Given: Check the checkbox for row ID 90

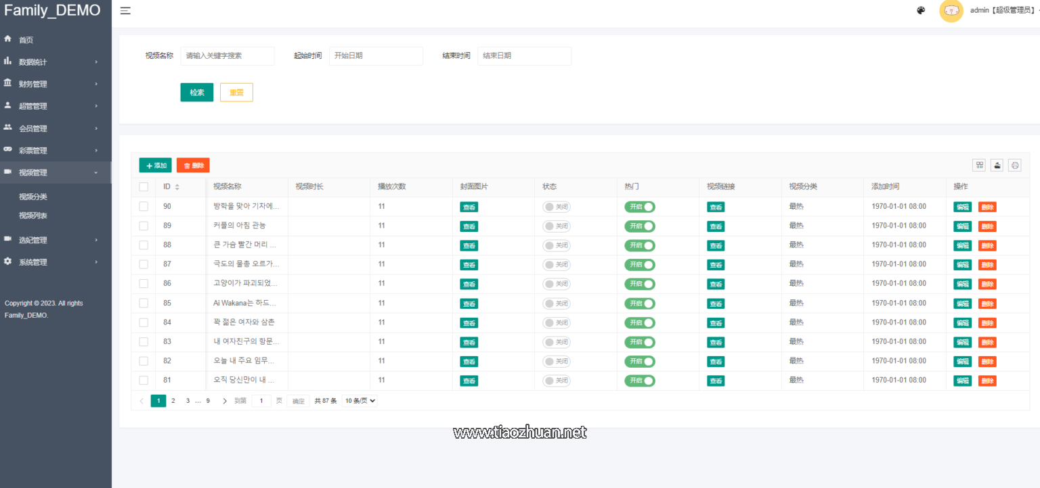Looking at the screenshot, I should tap(144, 206).
